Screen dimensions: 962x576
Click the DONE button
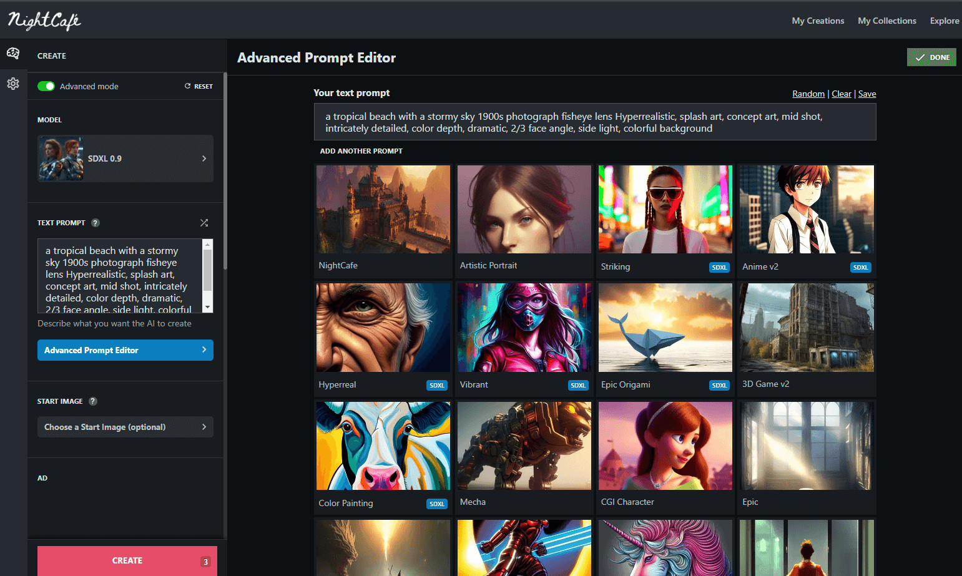931,57
